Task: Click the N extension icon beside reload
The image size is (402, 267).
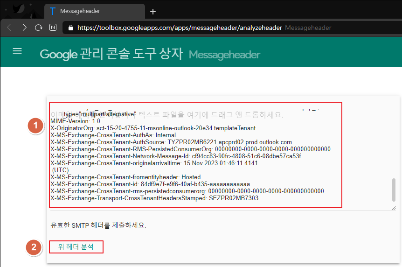Action: [53, 27]
